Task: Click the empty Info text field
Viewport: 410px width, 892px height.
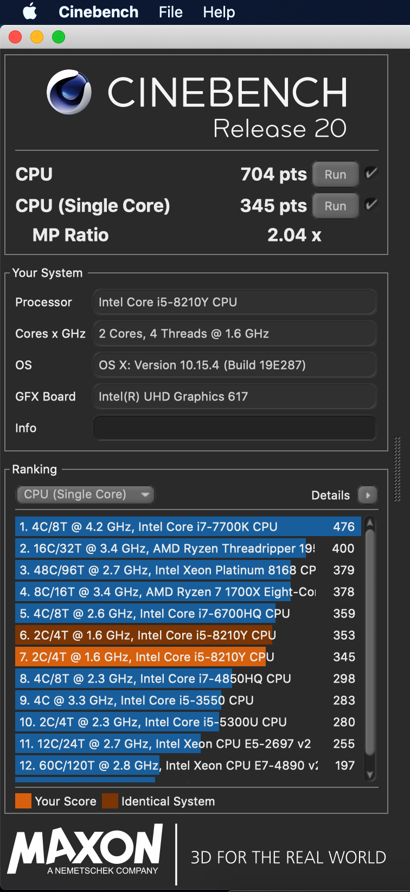Action: 235,428
